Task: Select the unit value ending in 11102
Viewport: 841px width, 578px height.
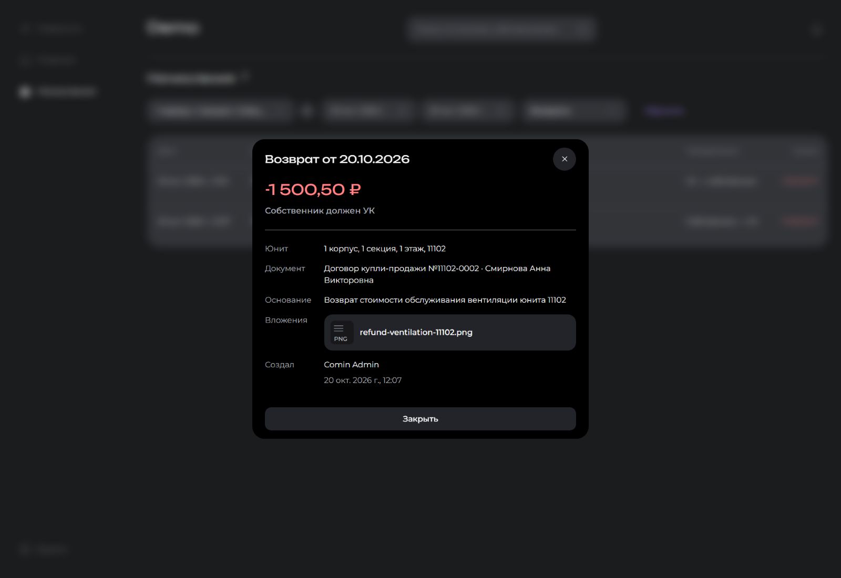Action: pos(385,249)
